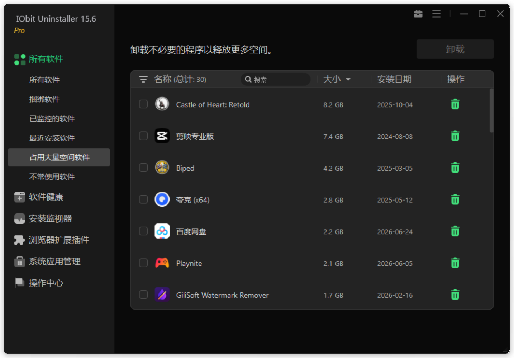Switch to 捆绑软件 in the sidebar
Viewport: 514px width, 358px height.
click(x=44, y=99)
